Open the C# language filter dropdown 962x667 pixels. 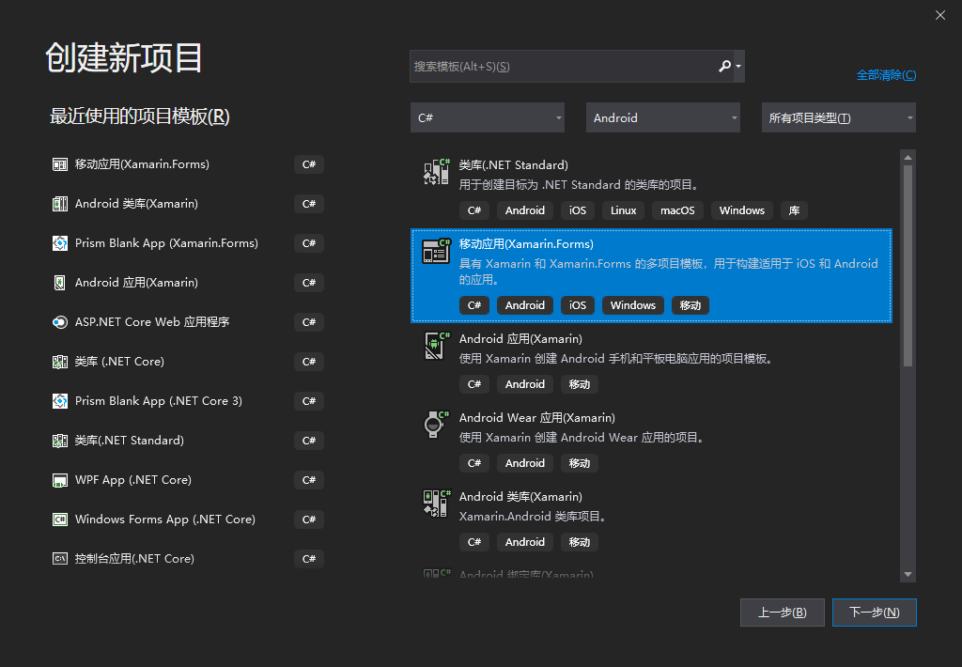(488, 117)
